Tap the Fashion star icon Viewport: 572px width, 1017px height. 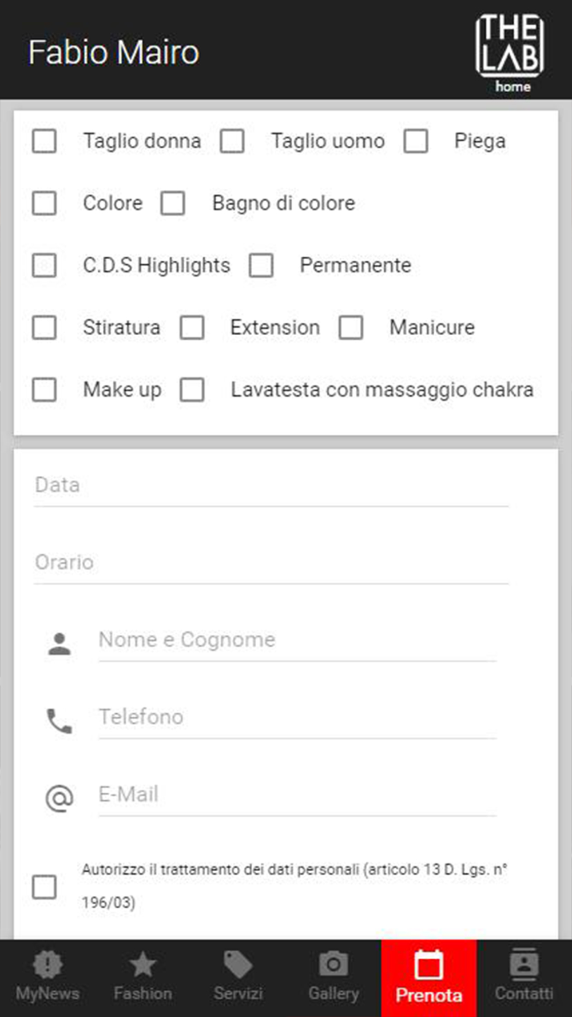(142, 964)
